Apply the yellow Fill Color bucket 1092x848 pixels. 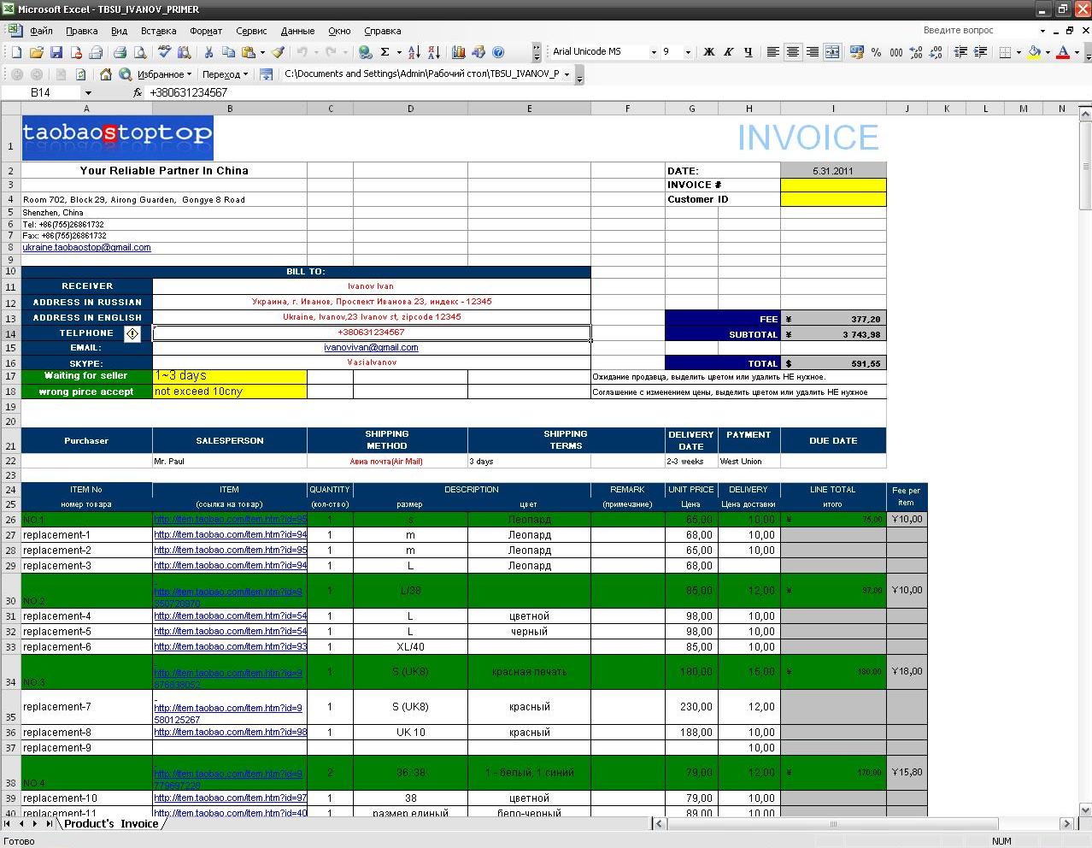(1034, 52)
